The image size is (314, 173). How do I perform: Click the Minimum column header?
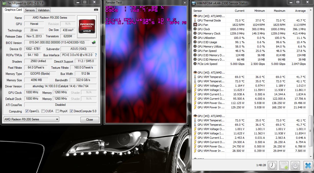click(x=256, y=11)
